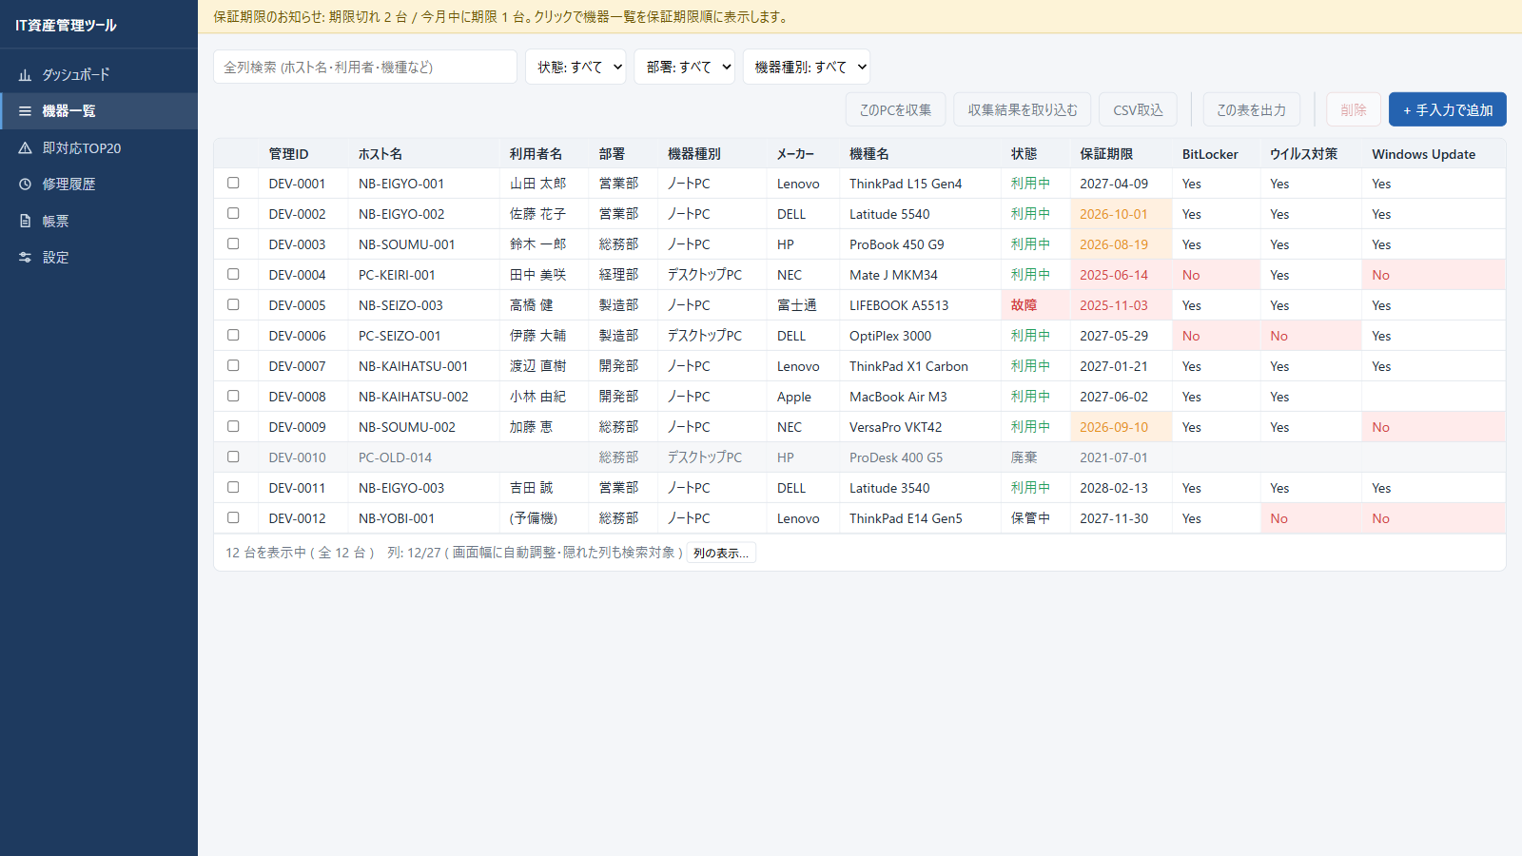
Task: Click the user name 佐藤 花子
Action: tap(537, 214)
